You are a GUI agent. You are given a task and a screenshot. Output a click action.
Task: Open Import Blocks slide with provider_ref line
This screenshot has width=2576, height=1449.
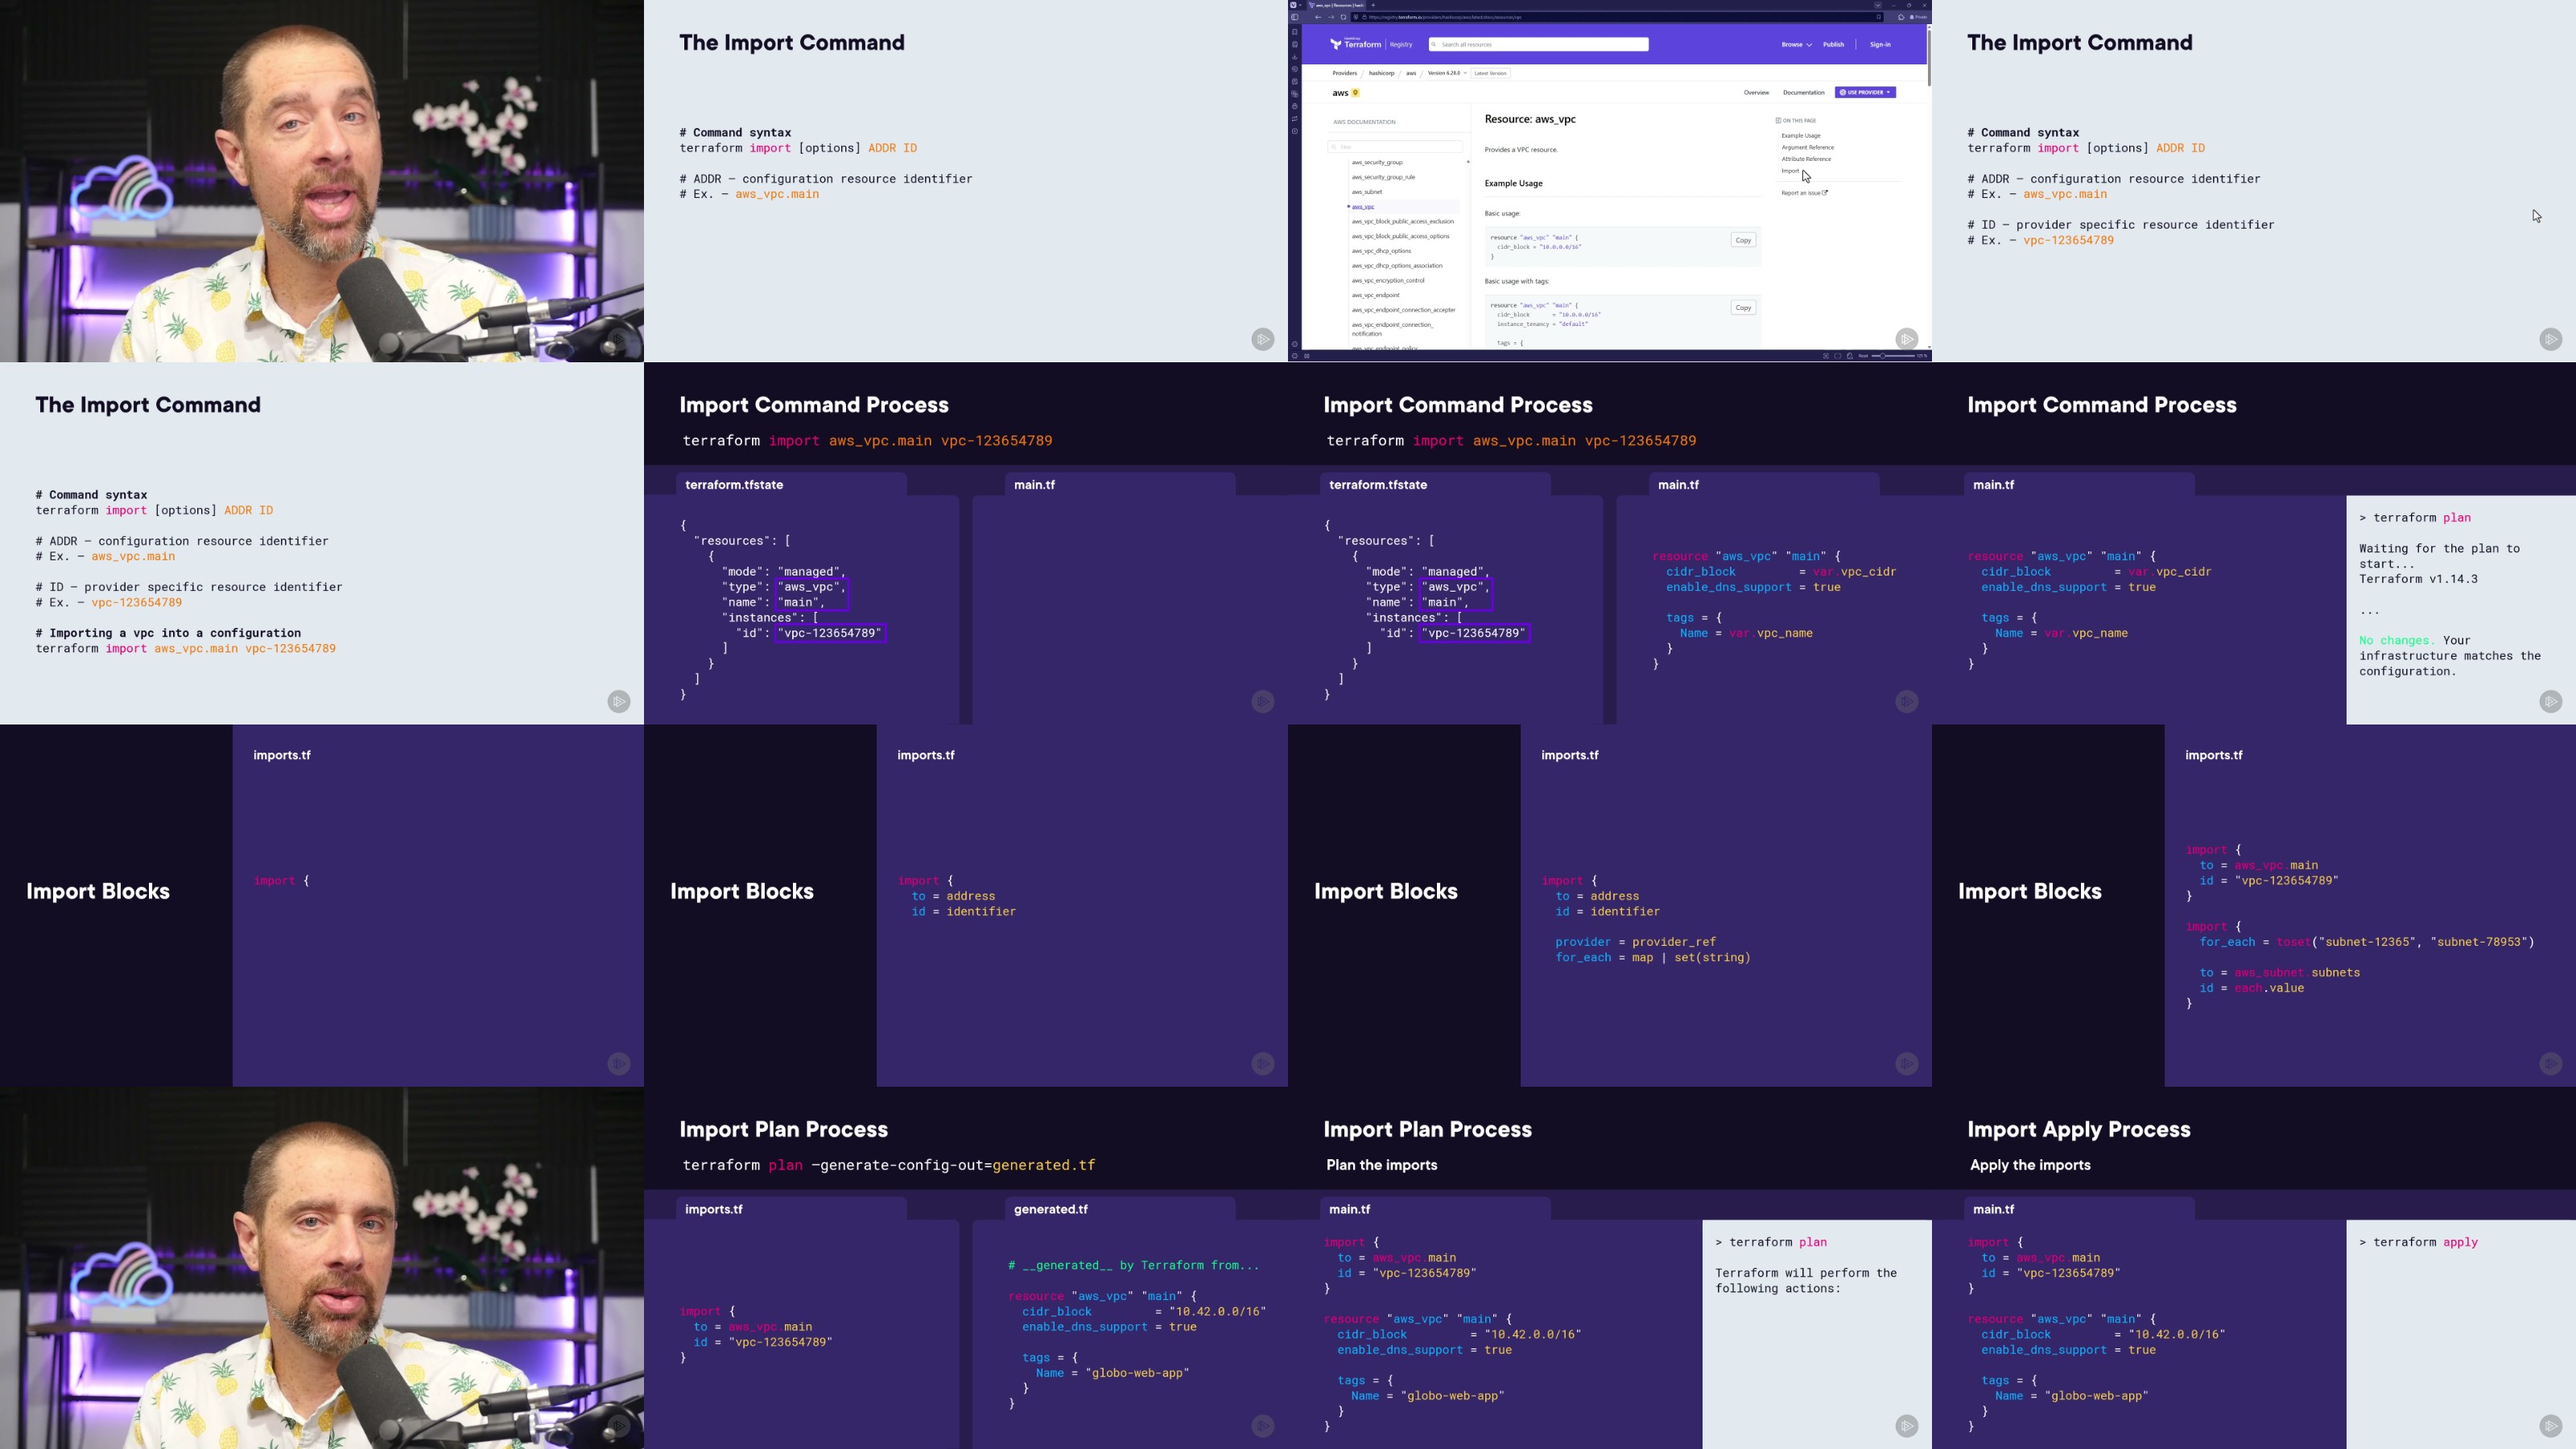tap(1610, 905)
